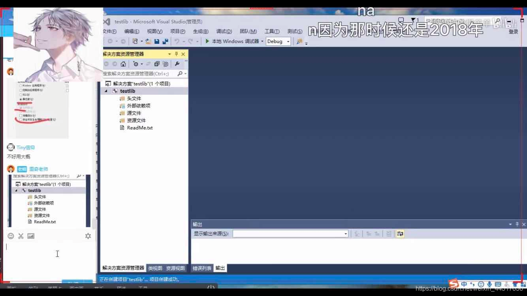Click the Navigate Backward toolbar icon
The height and width of the screenshot is (296, 527).
(x=110, y=41)
